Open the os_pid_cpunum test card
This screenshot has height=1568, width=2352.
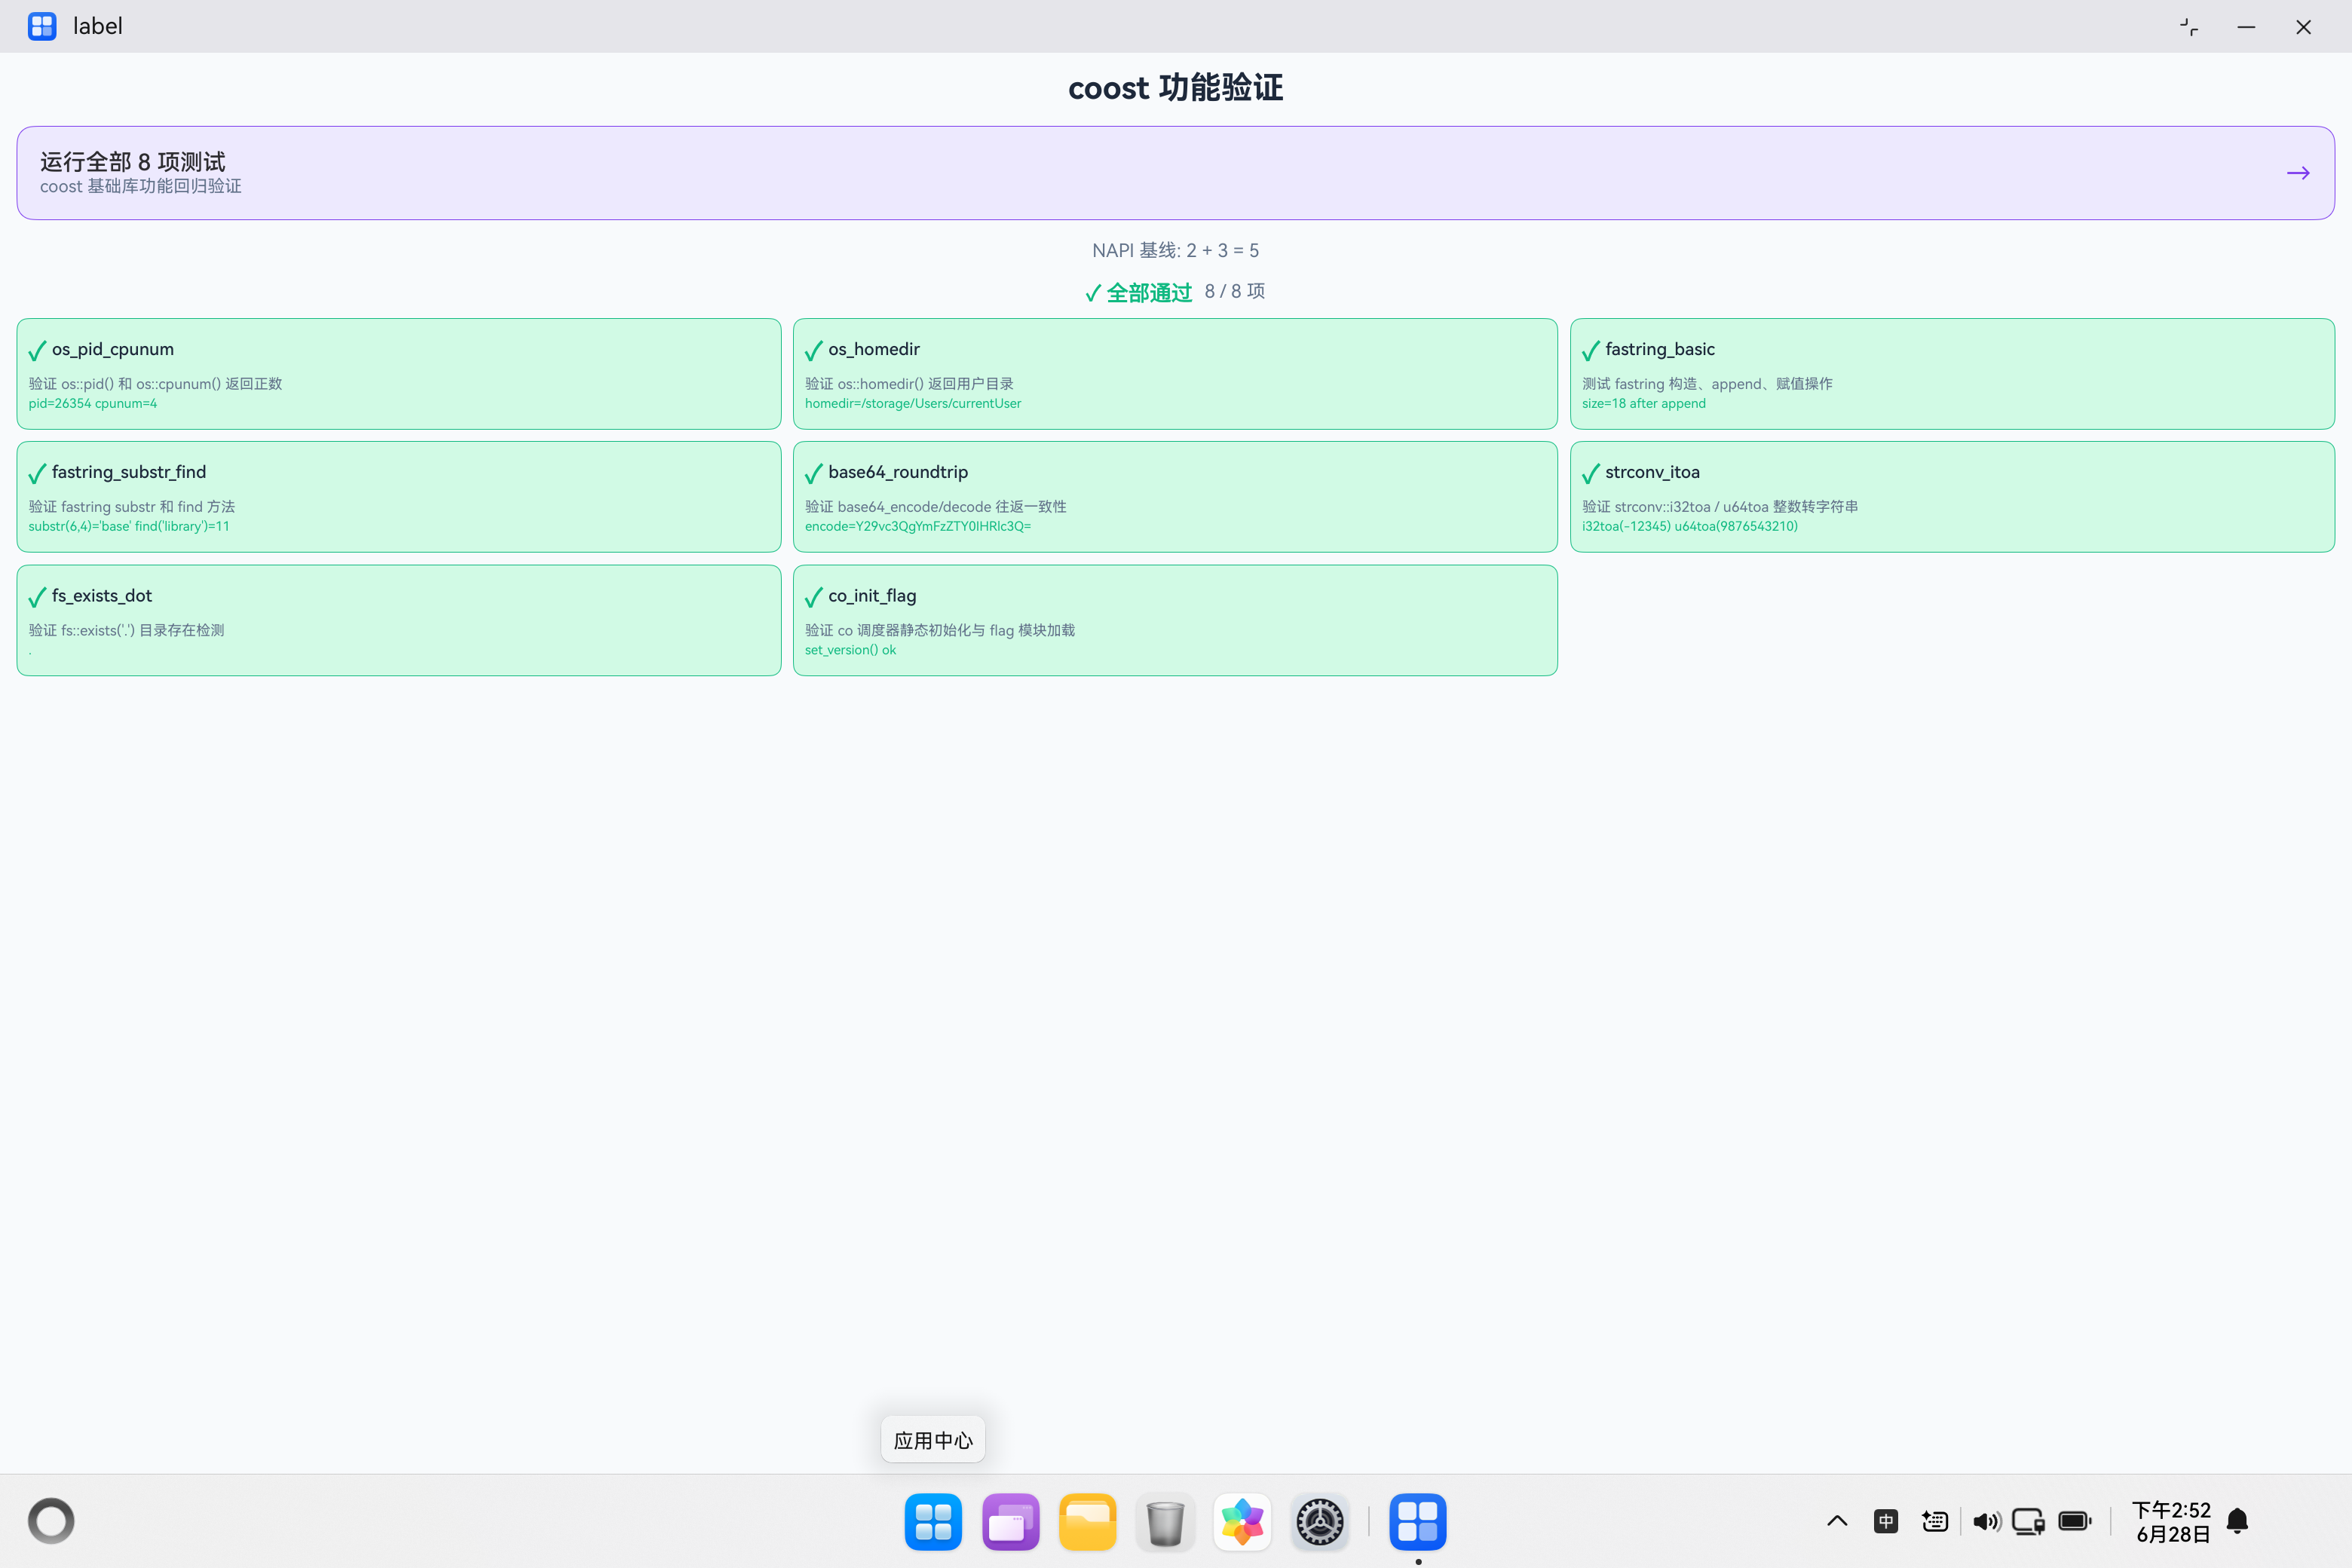(399, 374)
